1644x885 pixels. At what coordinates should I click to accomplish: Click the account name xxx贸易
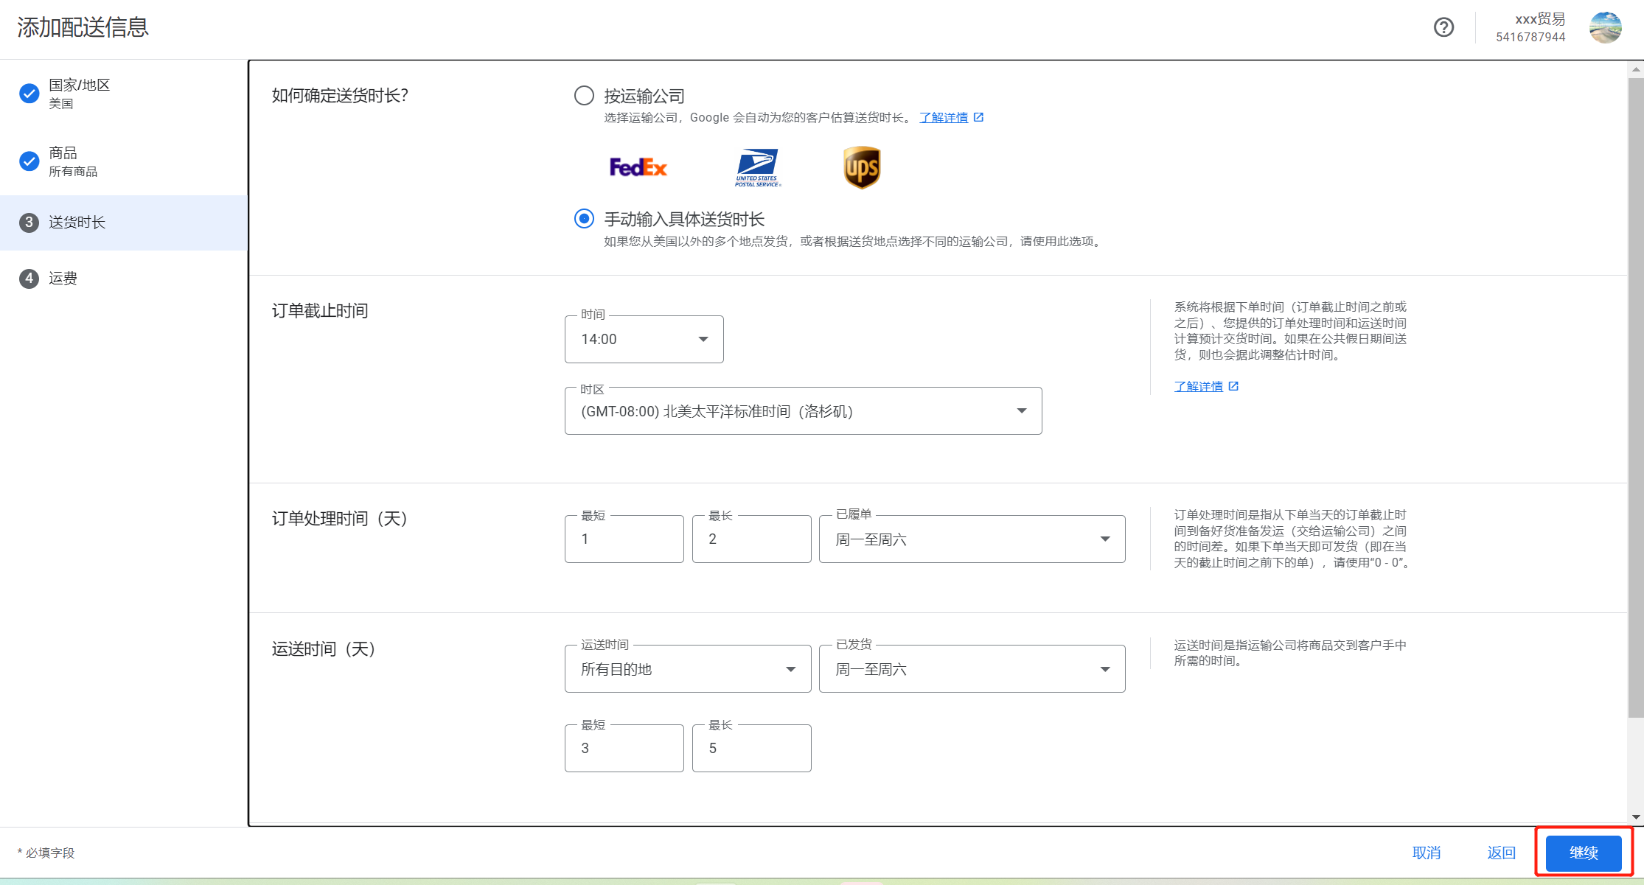coord(1540,19)
